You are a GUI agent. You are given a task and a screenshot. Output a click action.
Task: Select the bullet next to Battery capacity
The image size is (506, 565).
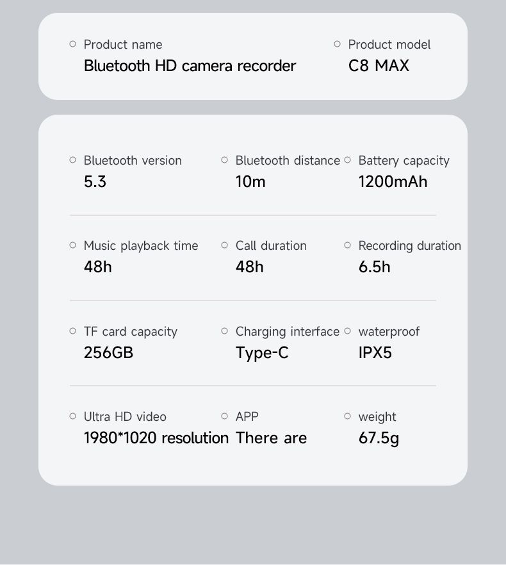pyautogui.click(x=348, y=160)
